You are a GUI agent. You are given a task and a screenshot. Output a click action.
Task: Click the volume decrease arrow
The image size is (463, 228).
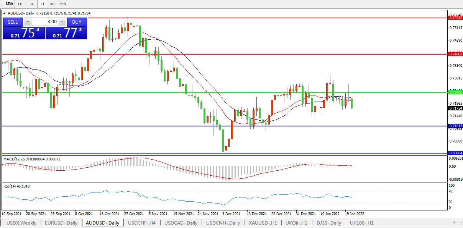[x=27, y=22]
